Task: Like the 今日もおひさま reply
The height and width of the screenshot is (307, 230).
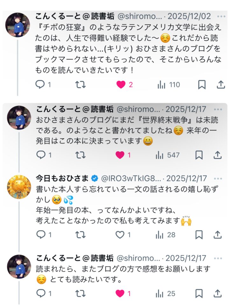Action: click(120, 235)
